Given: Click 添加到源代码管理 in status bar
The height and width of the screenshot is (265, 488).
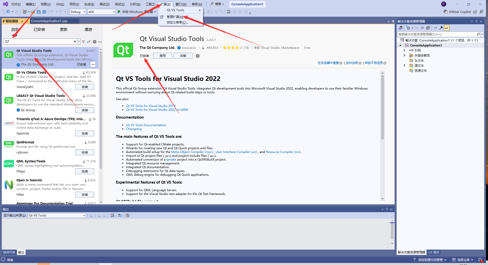Looking at the screenshot, I should click(430, 260).
